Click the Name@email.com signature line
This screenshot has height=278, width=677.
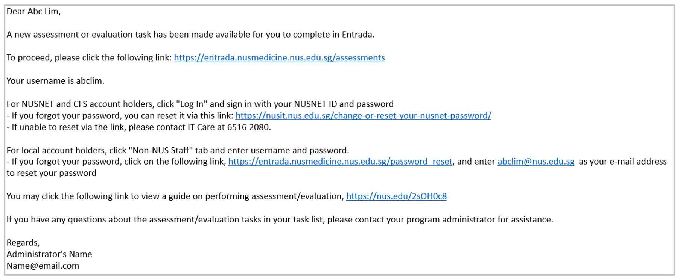43,266
